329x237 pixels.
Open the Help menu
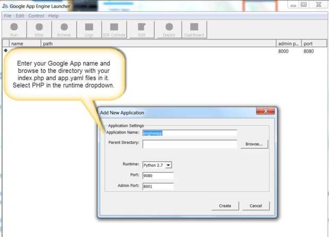click(x=54, y=16)
